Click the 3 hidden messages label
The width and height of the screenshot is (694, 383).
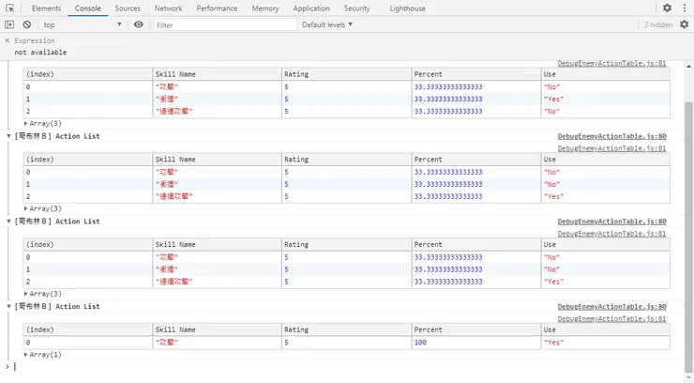tap(657, 24)
